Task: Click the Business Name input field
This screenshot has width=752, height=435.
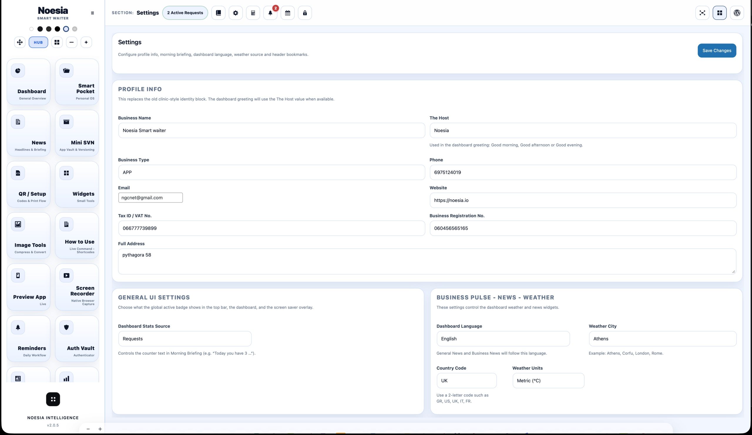Action: (x=271, y=130)
